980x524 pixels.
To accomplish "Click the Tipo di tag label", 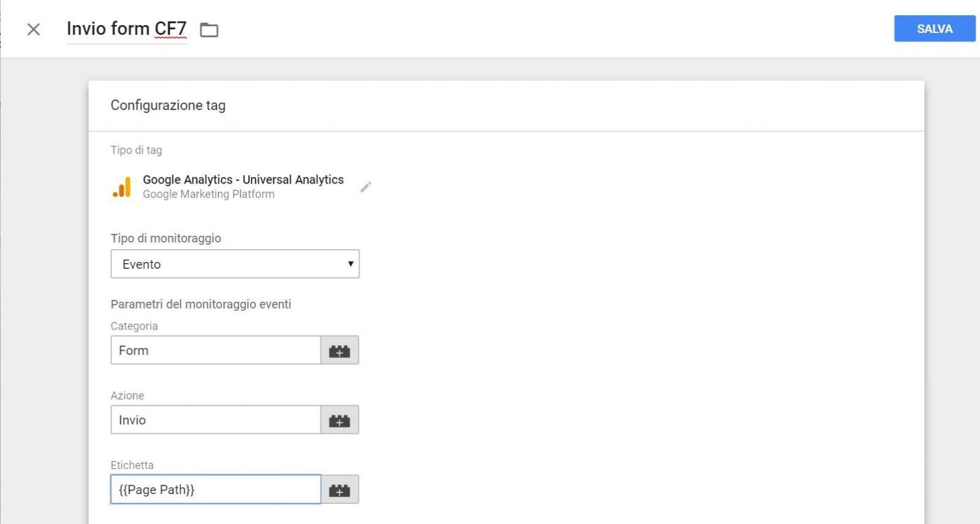I will point(136,150).
